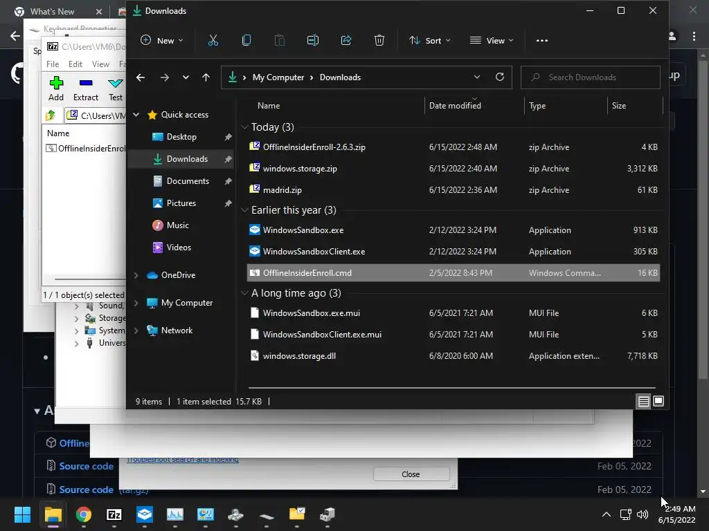The height and width of the screenshot is (531, 709).
Task: Go up one folder level arrow
Action: coord(206,77)
